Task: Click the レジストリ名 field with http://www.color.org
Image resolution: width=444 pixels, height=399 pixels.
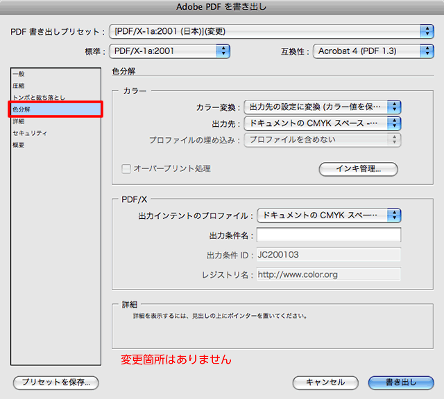Action: (x=329, y=274)
